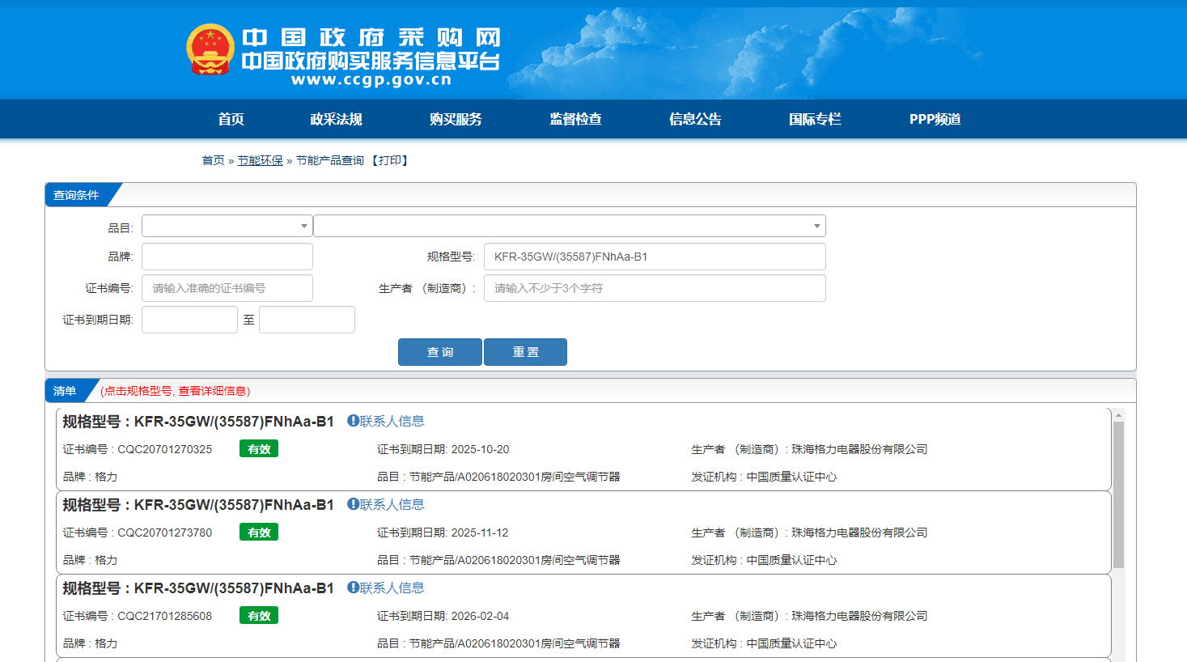Open 购买服务 navigation menu item
Image resolution: width=1187 pixels, height=662 pixels.
coord(456,119)
